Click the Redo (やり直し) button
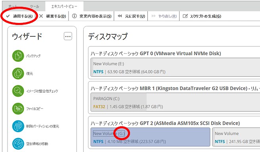 pos(164,16)
